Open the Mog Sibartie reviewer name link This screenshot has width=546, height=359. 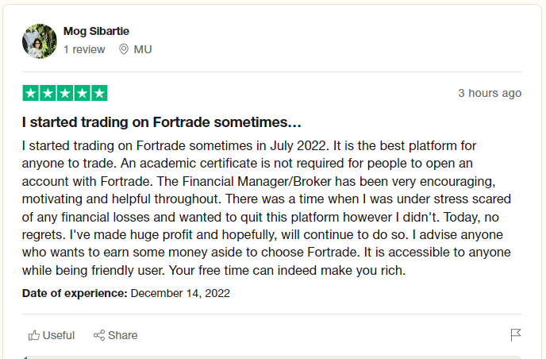[96, 31]
